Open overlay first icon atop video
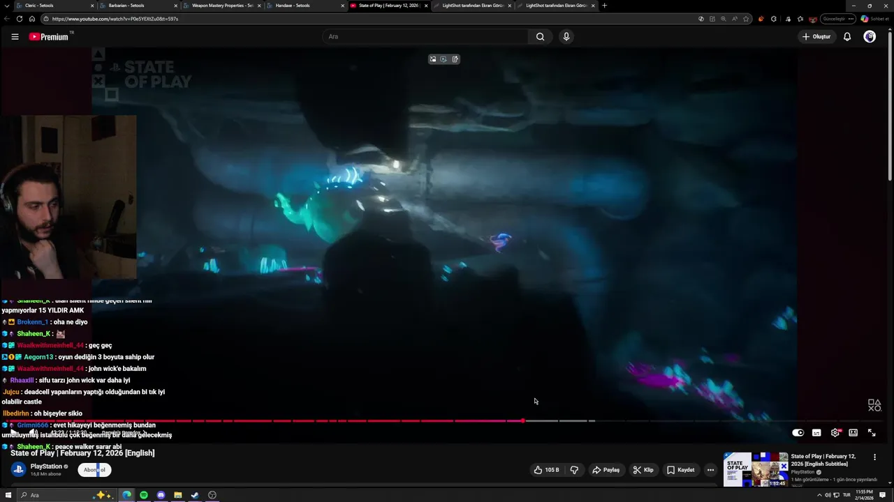This screenshot has width=894, height=502. pyautogui.click(x=433, y=59)
